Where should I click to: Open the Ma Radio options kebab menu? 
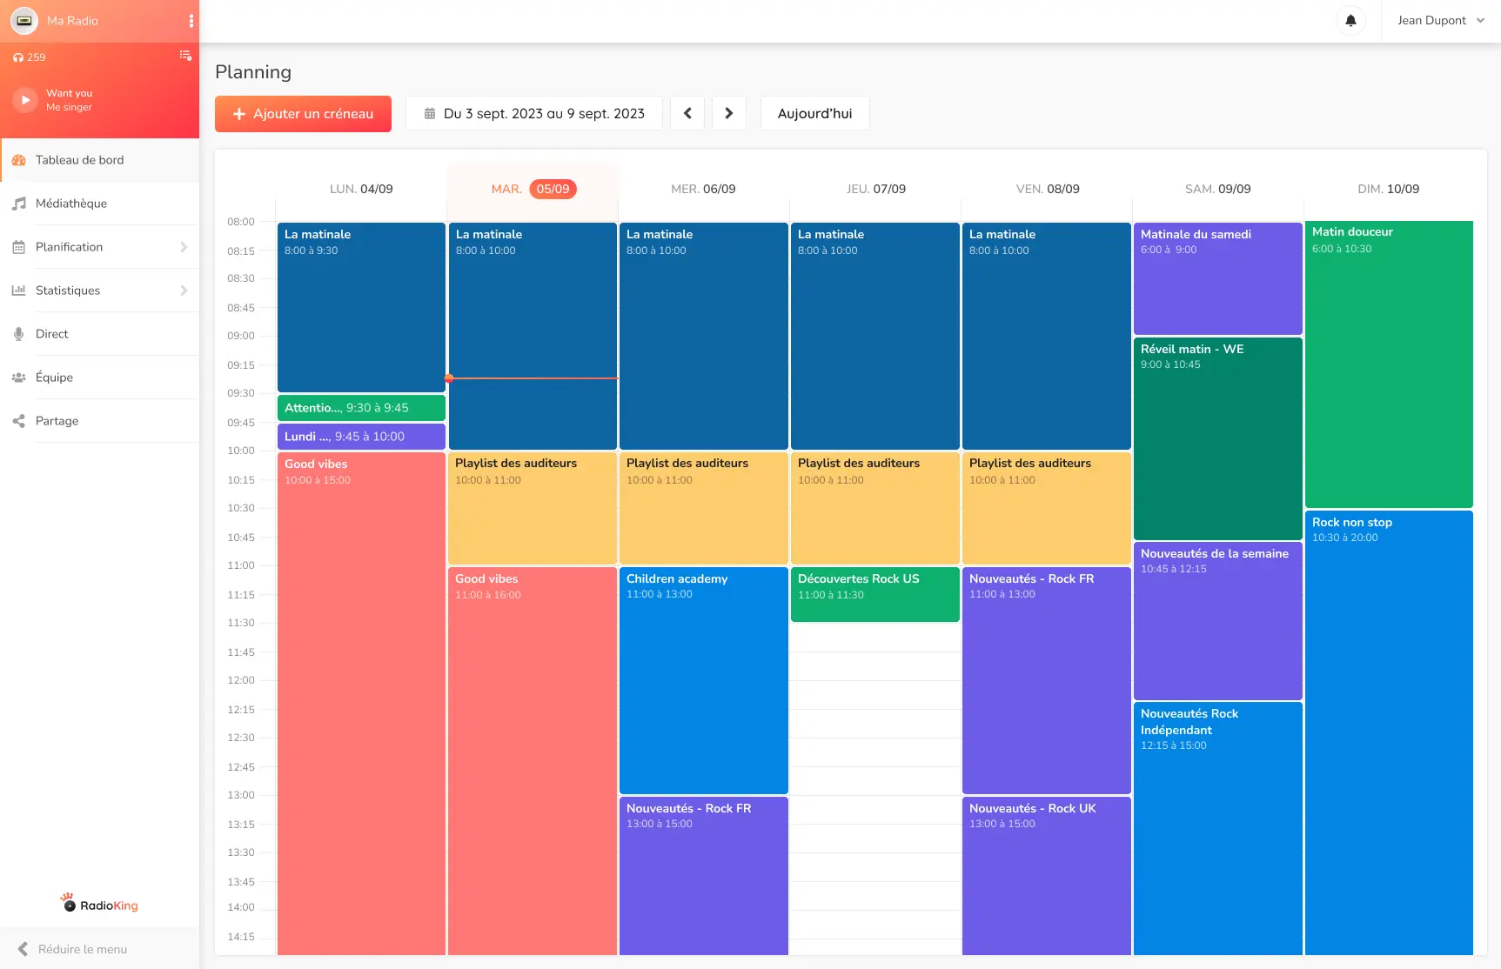(x=191, y=20)
